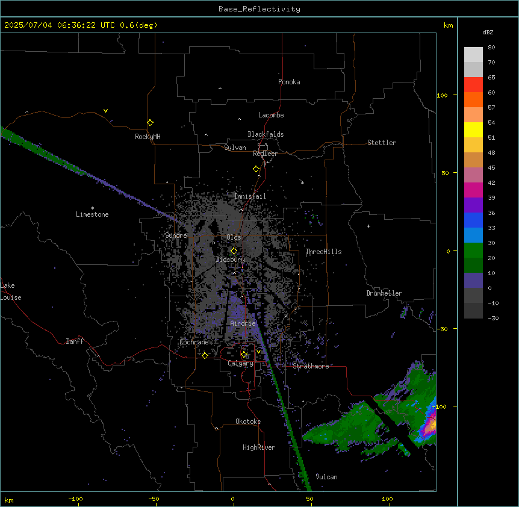Click the blue legend swatch between 36 and 33

point(473,220)
